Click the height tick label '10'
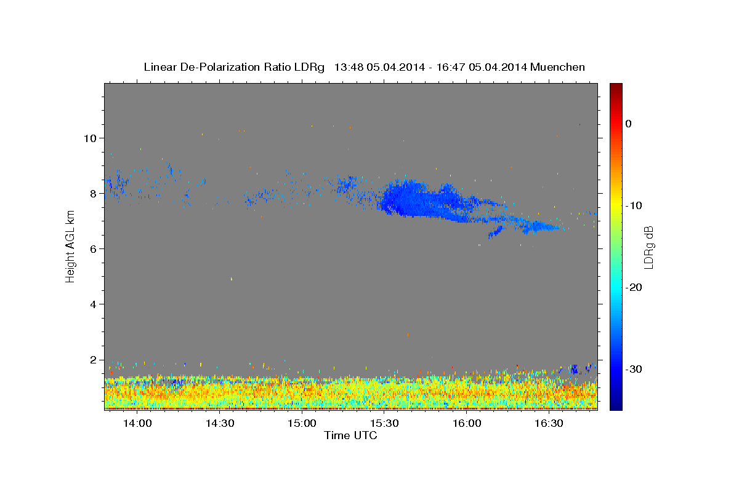 pos(90,138)
